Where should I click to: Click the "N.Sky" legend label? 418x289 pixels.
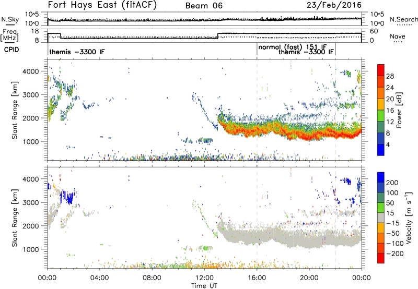click(x=10, y=19)
